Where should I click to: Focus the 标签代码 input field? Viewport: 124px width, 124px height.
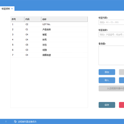(x=111, y=22)
